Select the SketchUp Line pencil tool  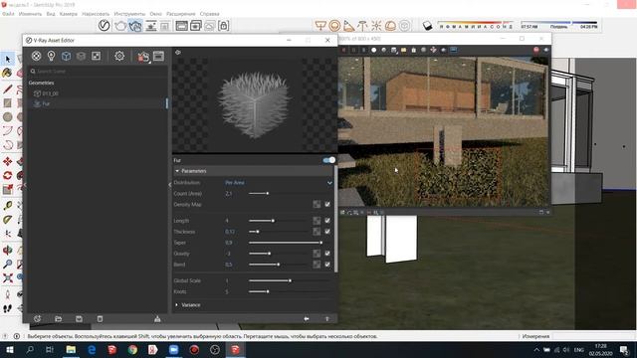[7, 89]
